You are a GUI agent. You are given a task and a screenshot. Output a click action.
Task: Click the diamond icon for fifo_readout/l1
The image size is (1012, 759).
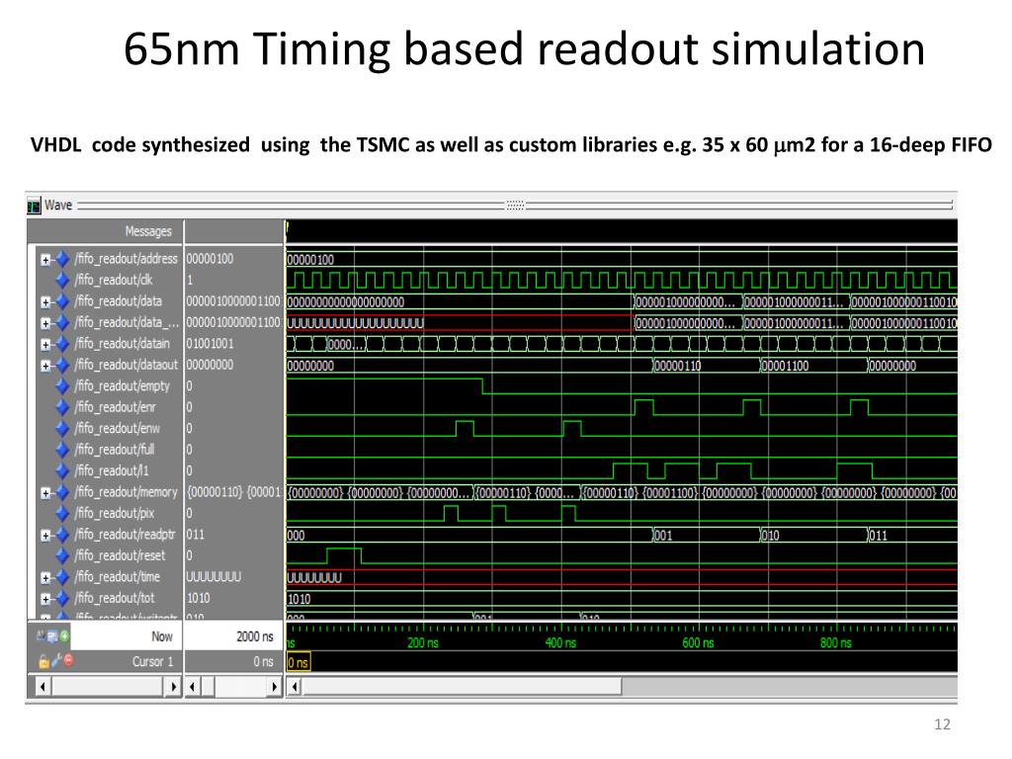tap(62, 471)
